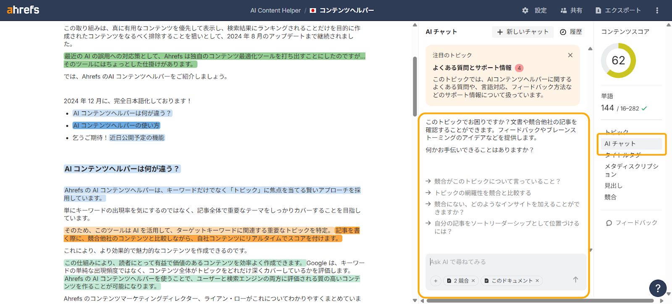The width and height of the screenshot is (672, 304).
Task: Click plus icon to add context
Action: [436, 281]
